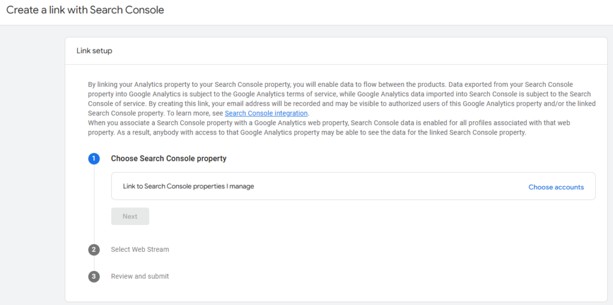Click the Choose Search Console property heading

click(x=169, y=158)
